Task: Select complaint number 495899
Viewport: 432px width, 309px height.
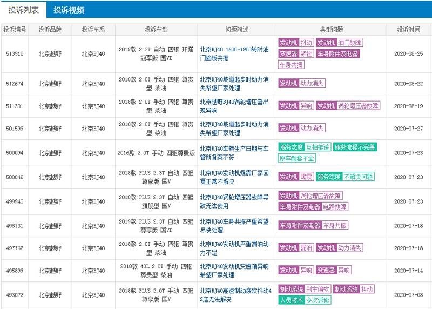Action: pos(15,271)
